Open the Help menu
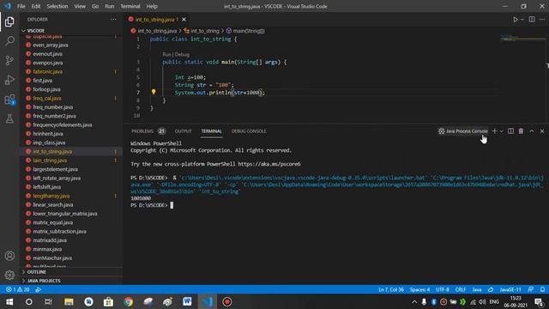 tap(152, 6)
